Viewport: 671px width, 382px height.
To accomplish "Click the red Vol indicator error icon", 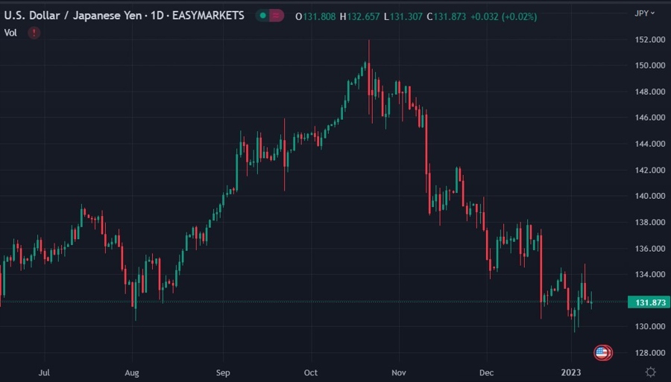I will 34,33.
